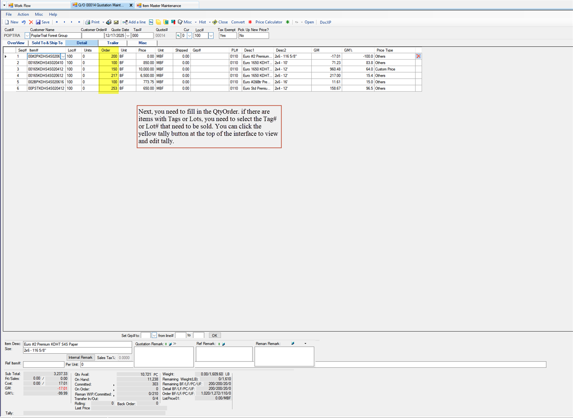Screen dimensions: 573x418
Task: Select the Price Calculator red asterisk icon
Action: 250,22
